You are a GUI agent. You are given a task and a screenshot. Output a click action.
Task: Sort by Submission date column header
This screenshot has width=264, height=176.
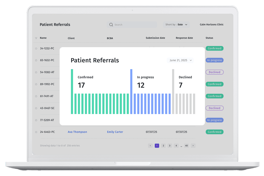[155, 38]
